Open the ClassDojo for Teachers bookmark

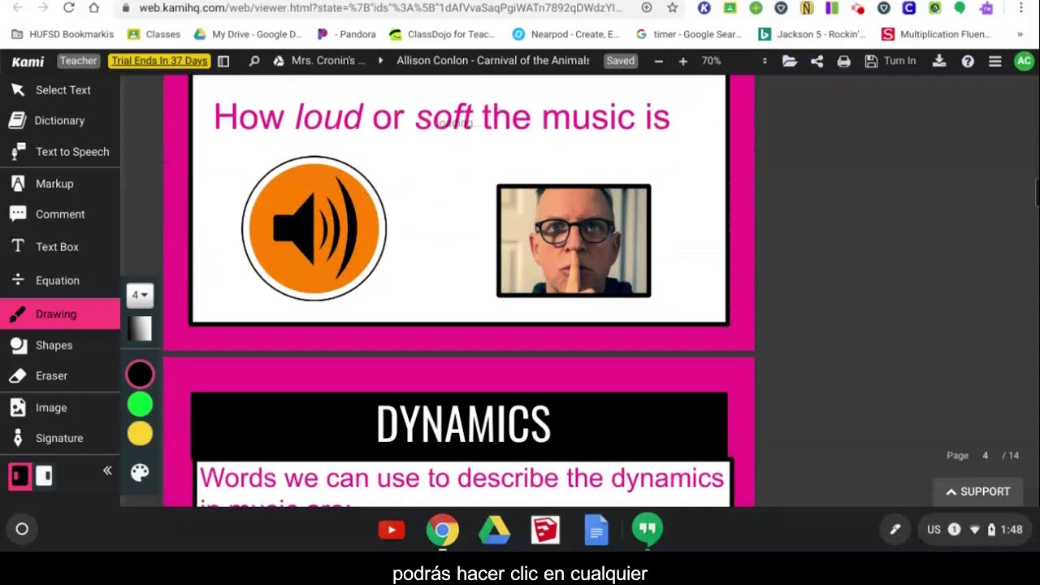(x=443, y=34)
